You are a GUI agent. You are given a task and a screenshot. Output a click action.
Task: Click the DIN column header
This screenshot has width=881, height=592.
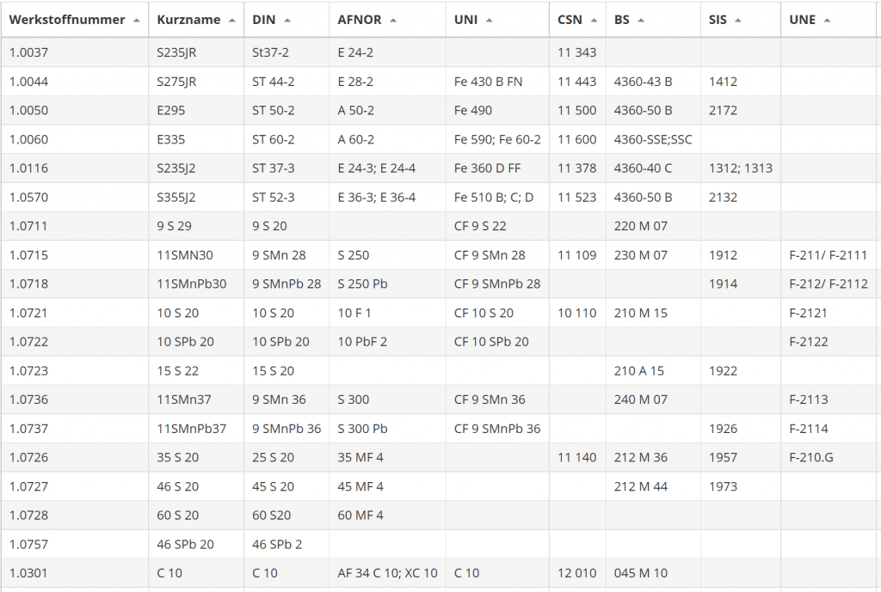pyautogui.click(x=262, y=19)
